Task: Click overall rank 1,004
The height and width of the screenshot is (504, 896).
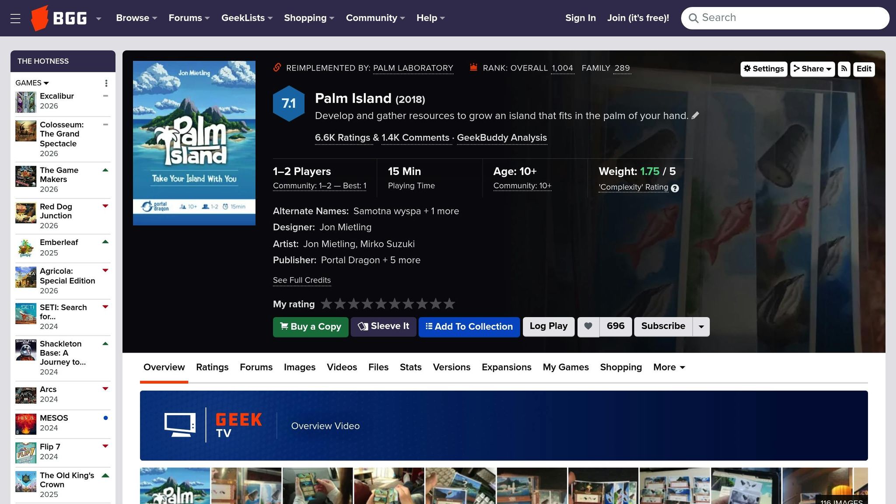Action: coord(562,68)
